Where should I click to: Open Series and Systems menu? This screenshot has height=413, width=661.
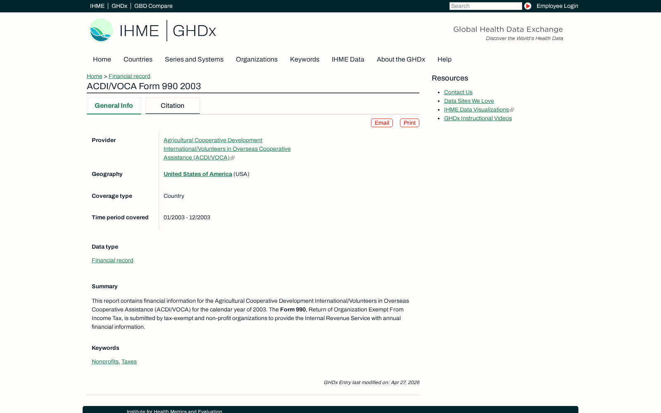[194, 59]
